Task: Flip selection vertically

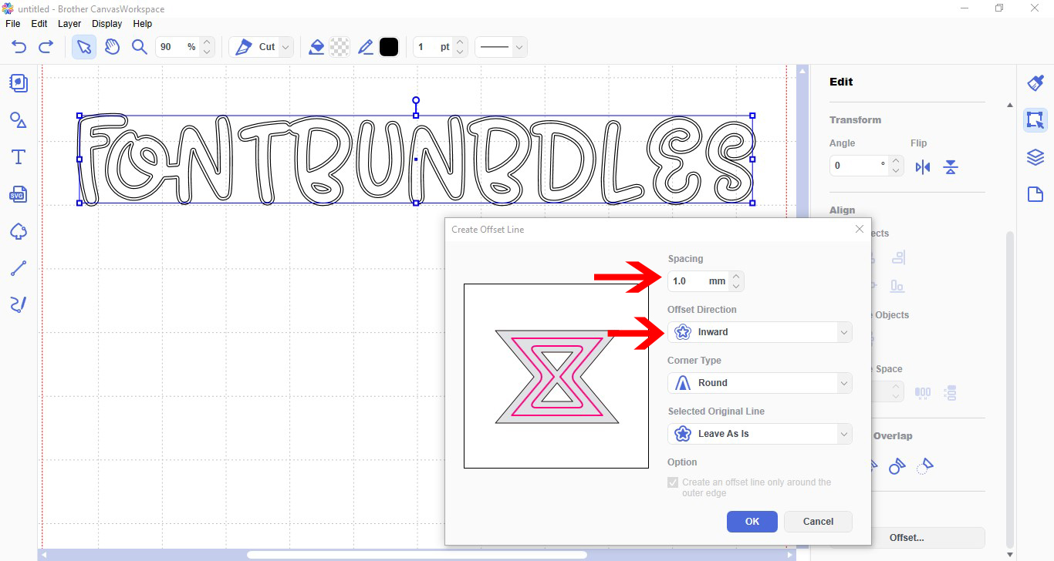Action: tap(951, 167)
